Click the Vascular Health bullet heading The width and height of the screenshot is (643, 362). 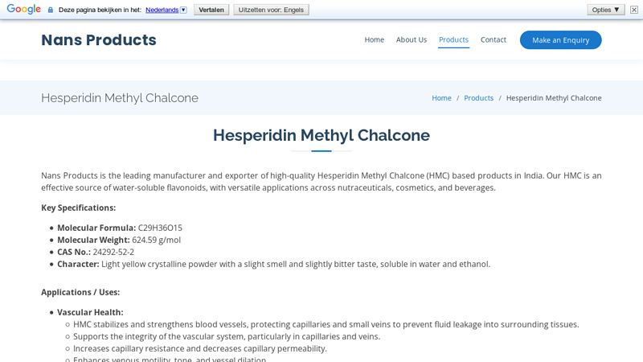[x=90, y=312]
